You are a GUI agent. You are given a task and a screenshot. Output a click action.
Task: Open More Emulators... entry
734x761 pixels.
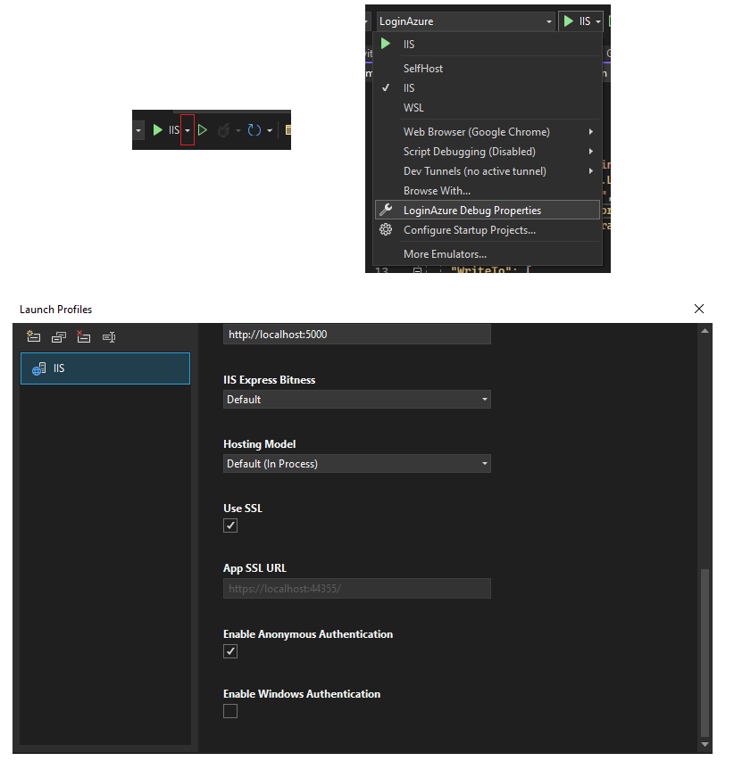click(x=488, y=254)
